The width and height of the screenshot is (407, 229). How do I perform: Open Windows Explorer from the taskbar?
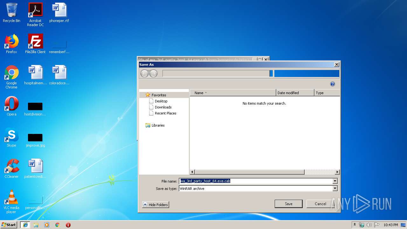36,225
